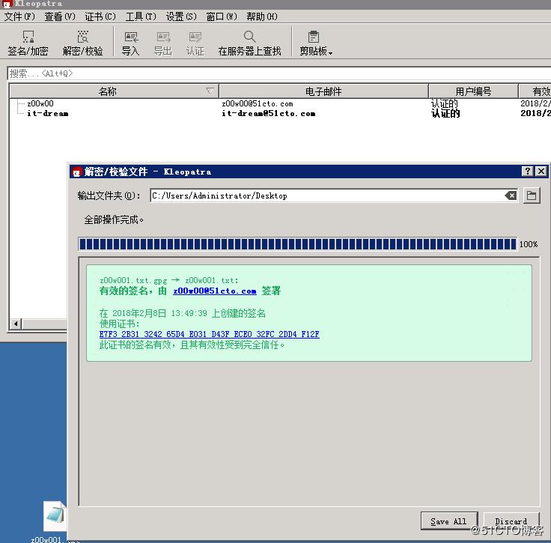The height and width of the screenshot is (543, 551).
Task: Click the certificate search input field
Action: 277,73
